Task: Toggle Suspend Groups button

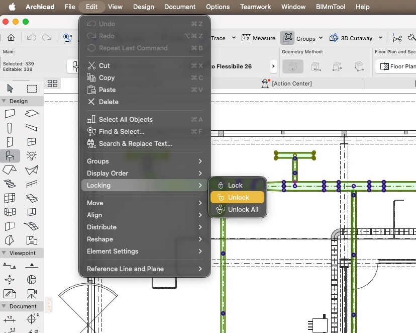Action: tap(287, 38)
